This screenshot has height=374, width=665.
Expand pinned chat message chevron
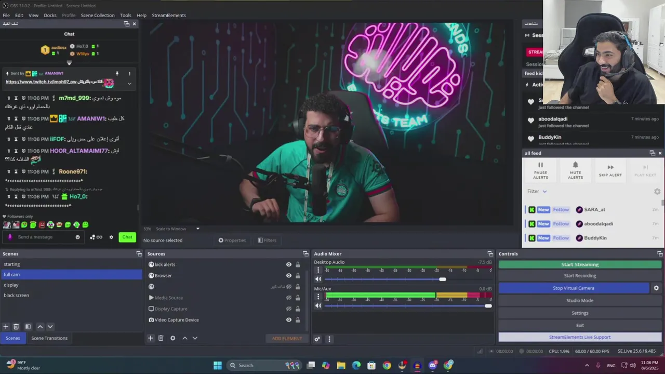[x=129, y=83]
